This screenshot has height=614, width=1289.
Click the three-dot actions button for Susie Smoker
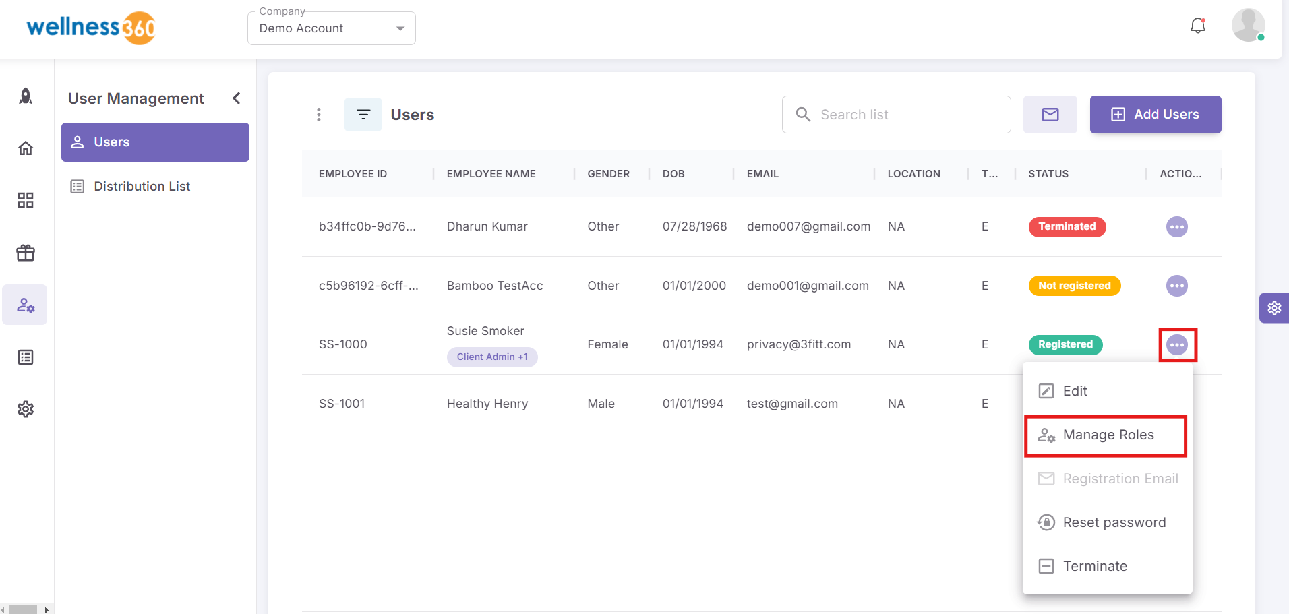click(x=1177, y=345)
